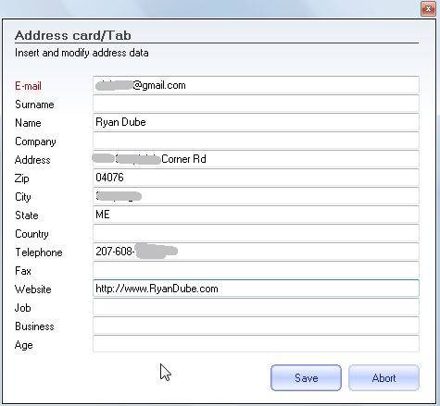Click the Address label
The width and height of the screenshot is (440, 406).
point(32,160)
